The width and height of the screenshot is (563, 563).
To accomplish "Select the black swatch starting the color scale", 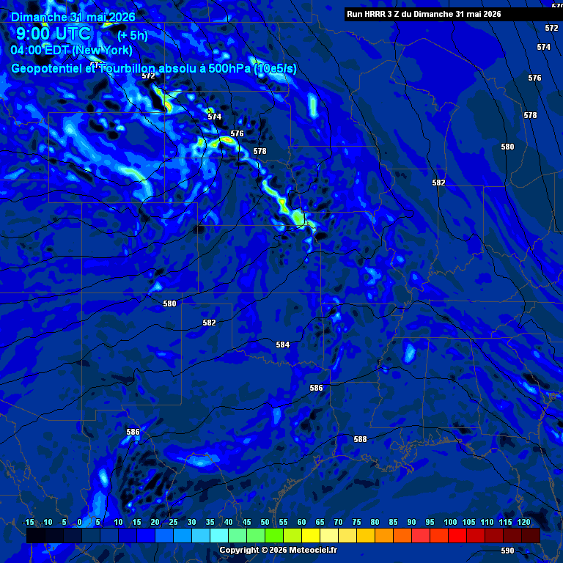I will (x=36, y=535).
